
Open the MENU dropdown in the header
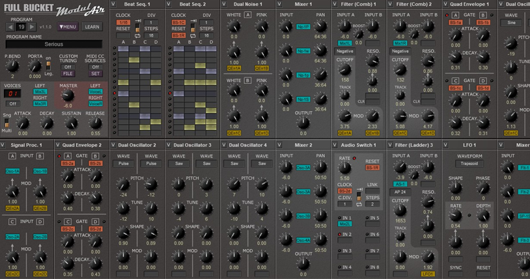(68, 27)
